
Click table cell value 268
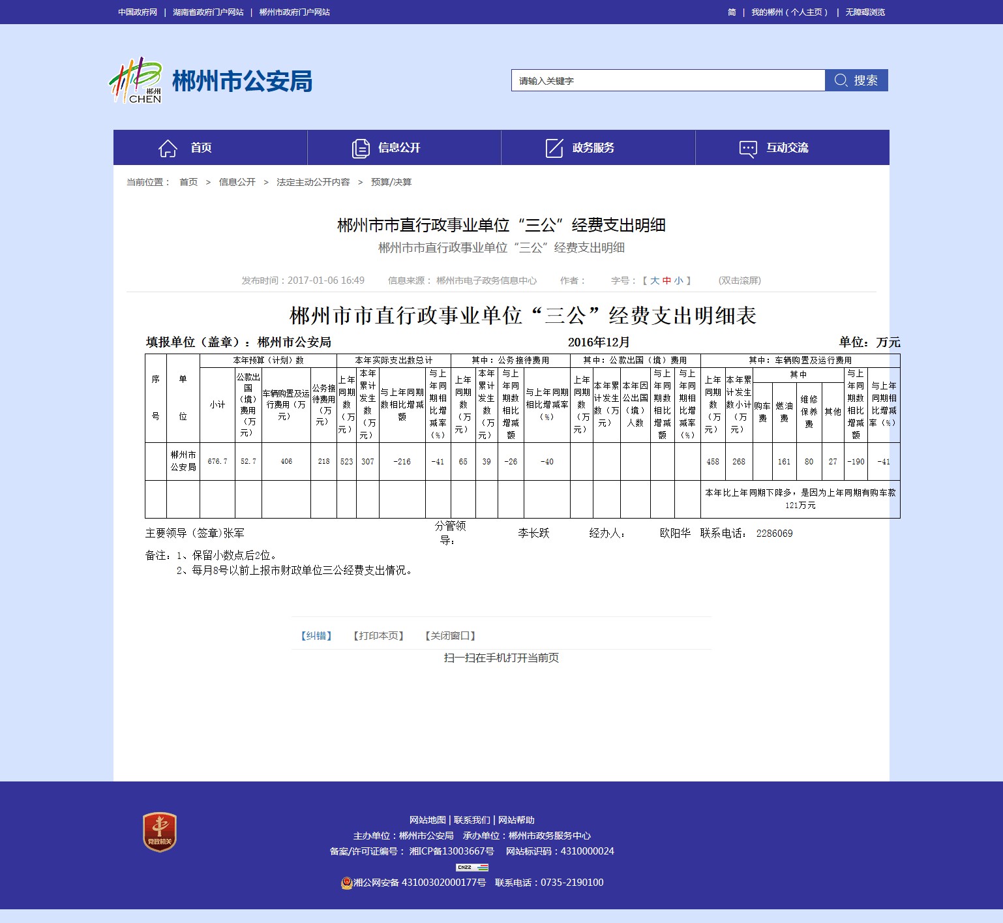739,461
